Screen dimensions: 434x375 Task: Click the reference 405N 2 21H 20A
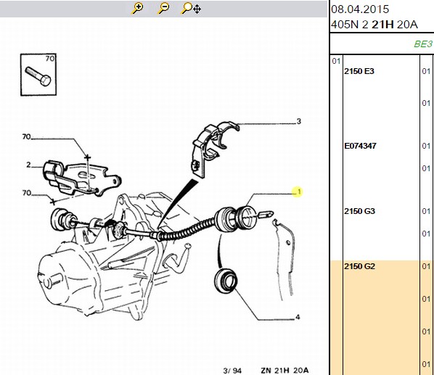pos(374,25)
